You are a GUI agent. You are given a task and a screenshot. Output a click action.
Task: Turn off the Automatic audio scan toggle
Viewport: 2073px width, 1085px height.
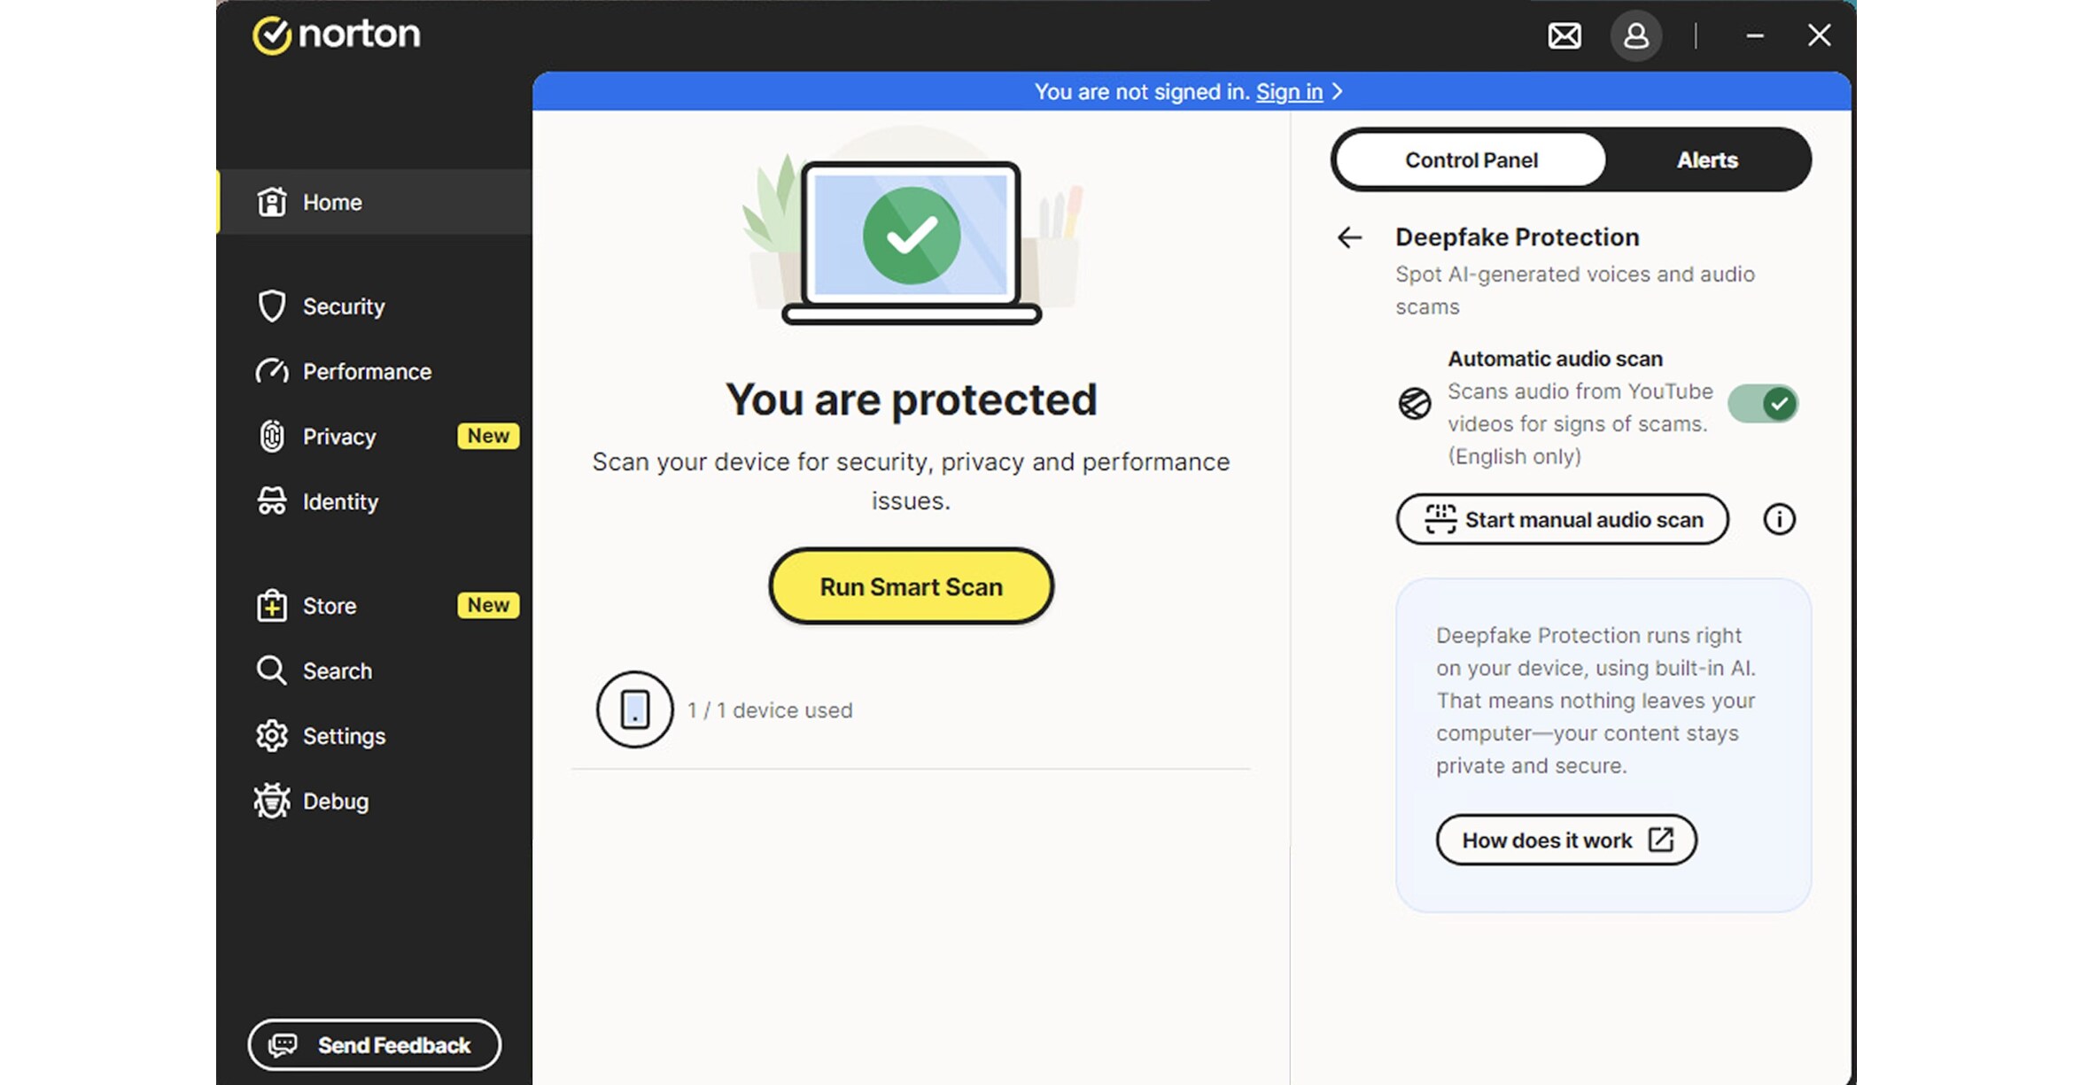tap(1763, 405)
